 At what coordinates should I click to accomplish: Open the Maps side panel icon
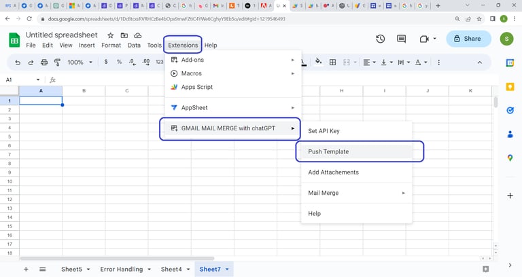tap(510, 158)
